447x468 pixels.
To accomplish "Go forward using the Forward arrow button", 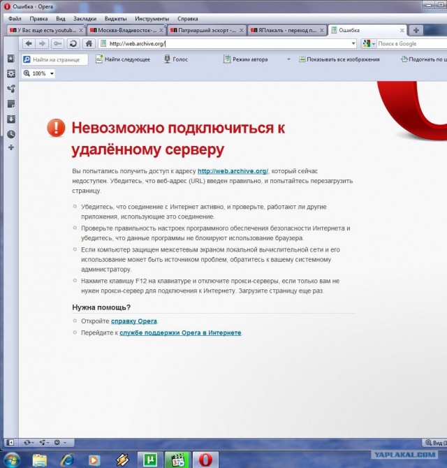I will [42, 43].
